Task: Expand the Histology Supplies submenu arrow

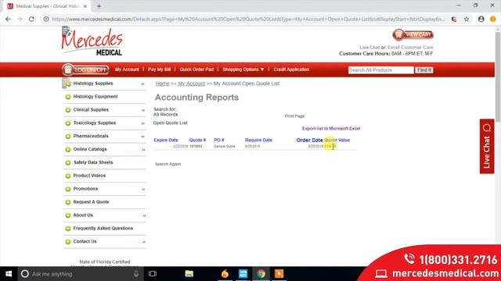Action: pyautogui.click(x=142, y=84)
